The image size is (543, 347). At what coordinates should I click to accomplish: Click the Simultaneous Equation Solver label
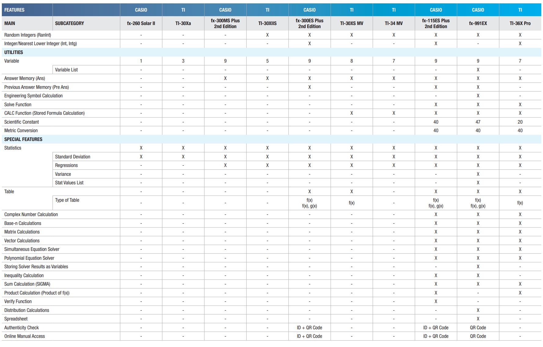click(x=32, y=249)
